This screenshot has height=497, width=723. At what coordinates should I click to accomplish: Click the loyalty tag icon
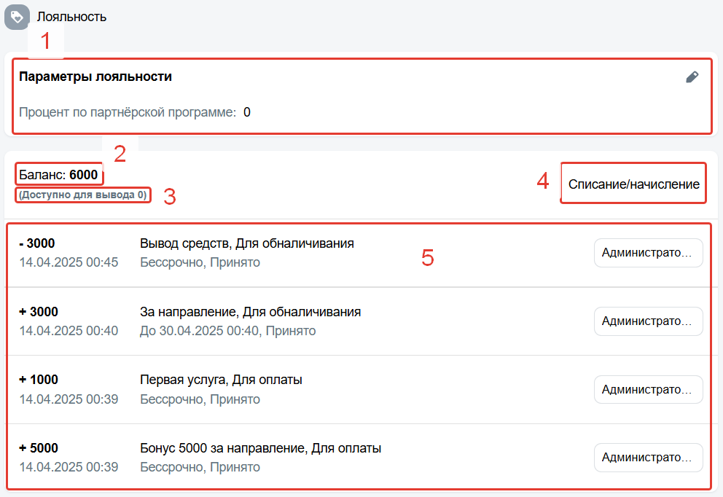(17, 17)
